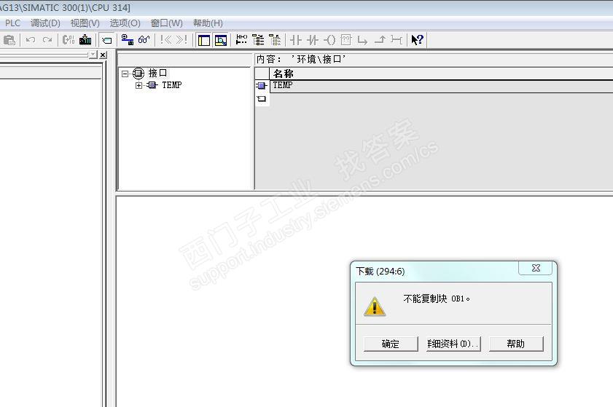
Task: Close the 下载 (294:6) dialog
Action: coord(536,268)
